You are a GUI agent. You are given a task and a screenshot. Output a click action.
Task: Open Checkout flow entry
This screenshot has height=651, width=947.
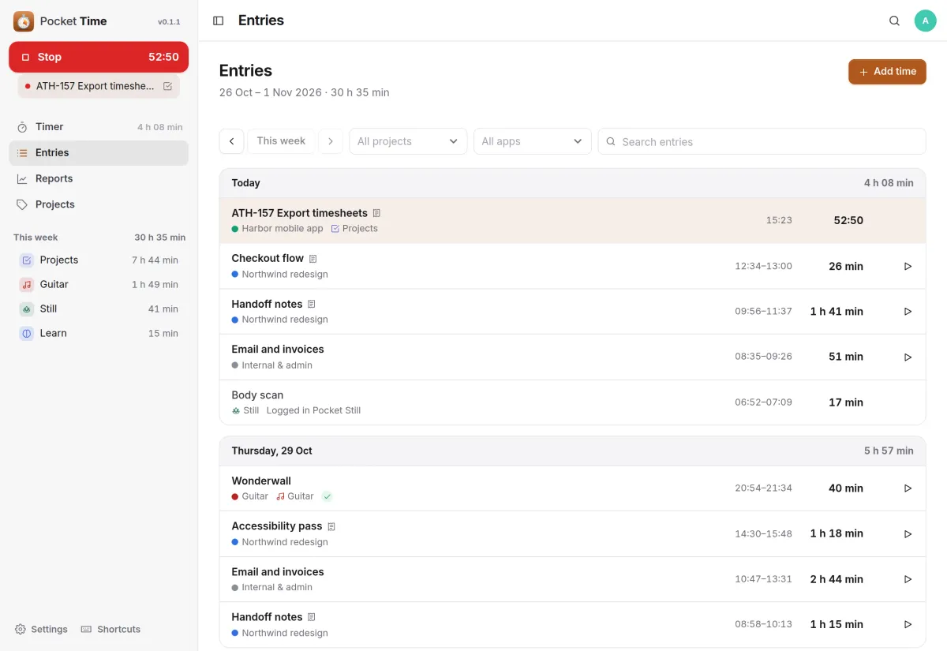(x=572, y=266)
